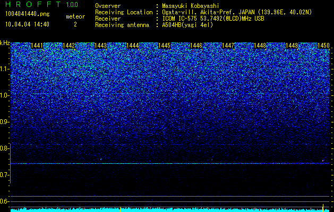Click the meteor count value 2
Viewport: 334px width, 212px height.
click(x=75, y=24)
